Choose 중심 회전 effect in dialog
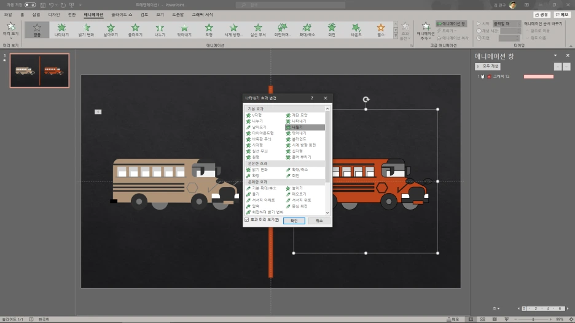 point(297,206)
